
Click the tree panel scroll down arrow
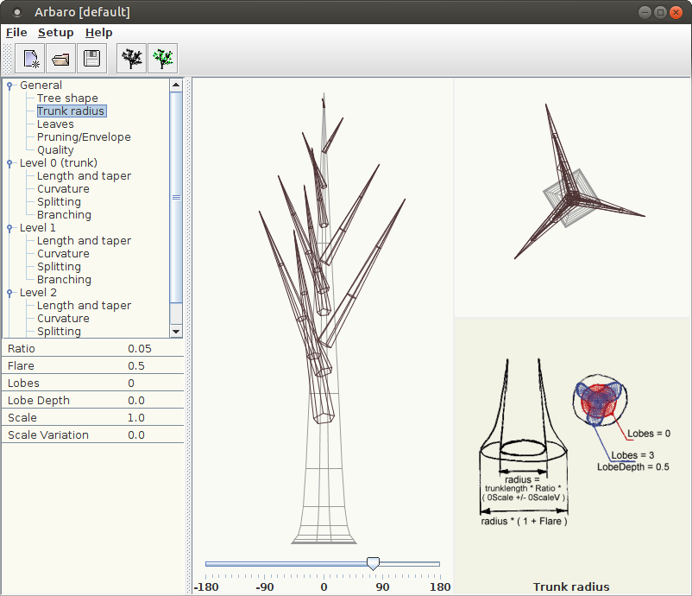point(176,331)
